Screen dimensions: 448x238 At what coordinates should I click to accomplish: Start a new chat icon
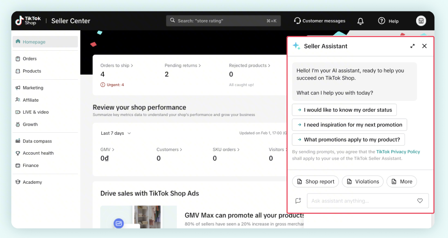[x=298, y=200]
